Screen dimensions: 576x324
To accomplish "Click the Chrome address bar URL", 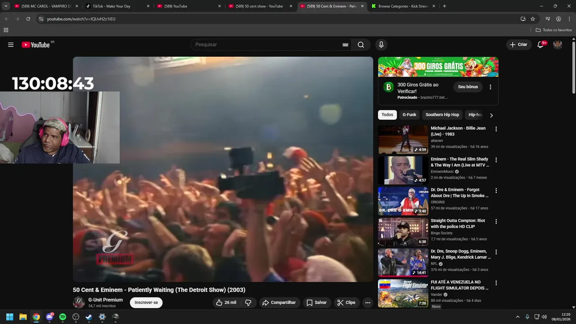I will coord(81,19).
